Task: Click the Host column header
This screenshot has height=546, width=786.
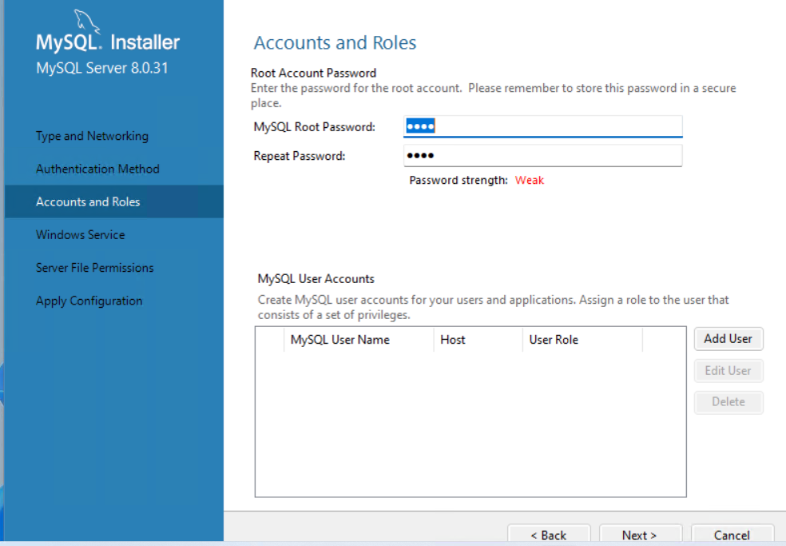Action: [453, 340]
